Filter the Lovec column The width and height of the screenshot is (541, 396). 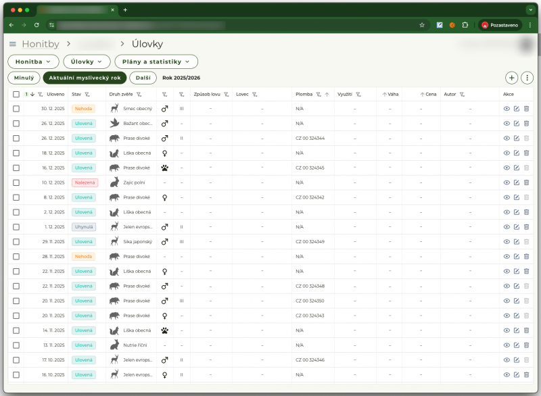(255, 95)
